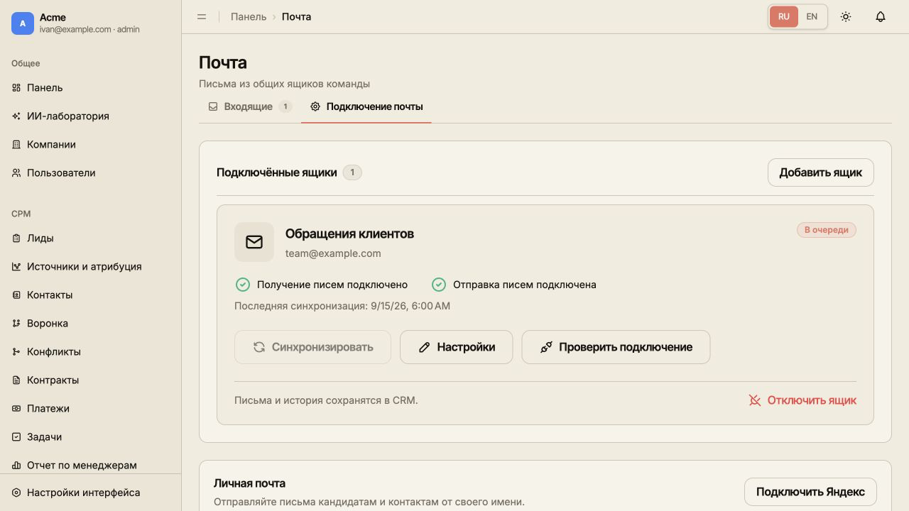Click the Почта breadcrumb item

pyautogui.click(x=296, y=16)
